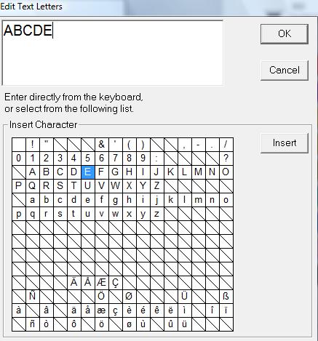318x341 pixels.
Task: Pick the Ø uppercase slashed O
Action: [130, 297]
